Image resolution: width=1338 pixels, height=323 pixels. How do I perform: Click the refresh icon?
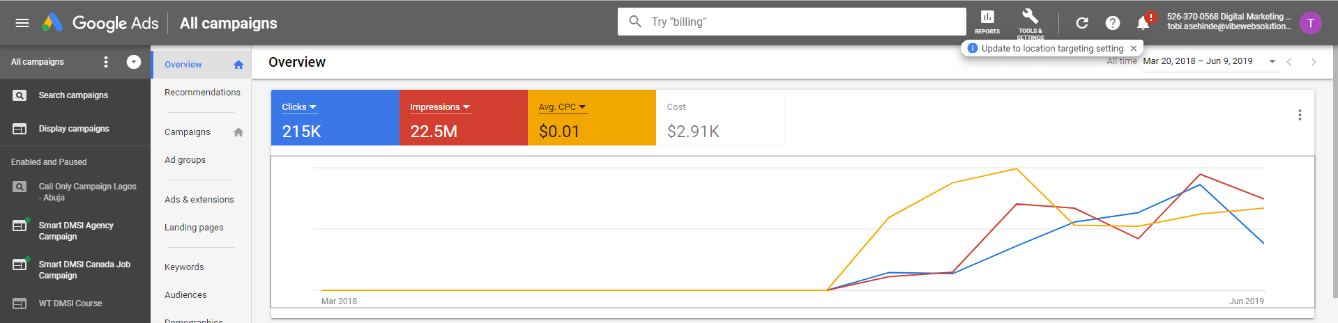click(x=1082, y=23)
